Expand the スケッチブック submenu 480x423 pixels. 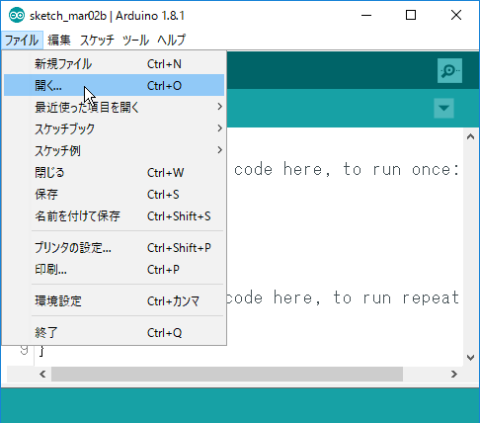click(x=114, y=128)
